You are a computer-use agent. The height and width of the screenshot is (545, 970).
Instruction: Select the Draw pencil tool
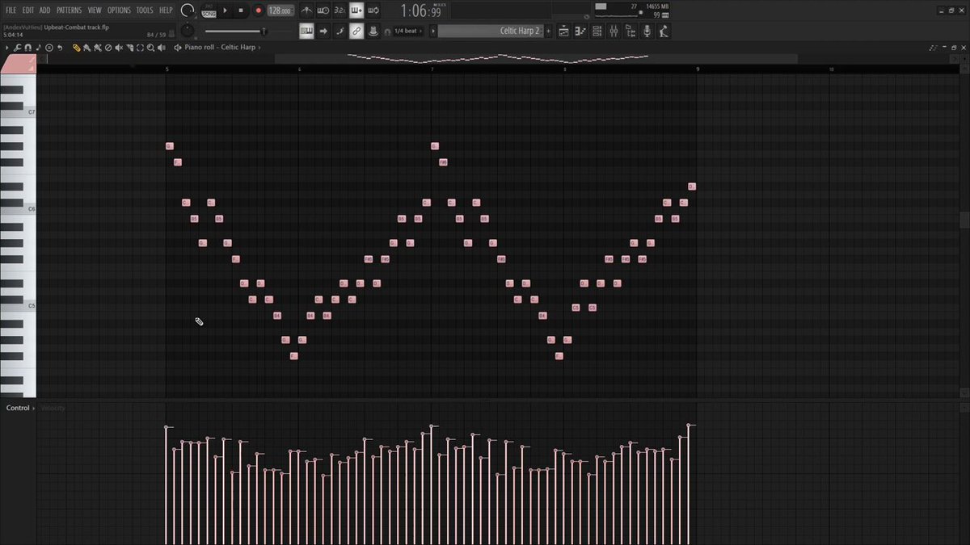[x=77, y=48]
